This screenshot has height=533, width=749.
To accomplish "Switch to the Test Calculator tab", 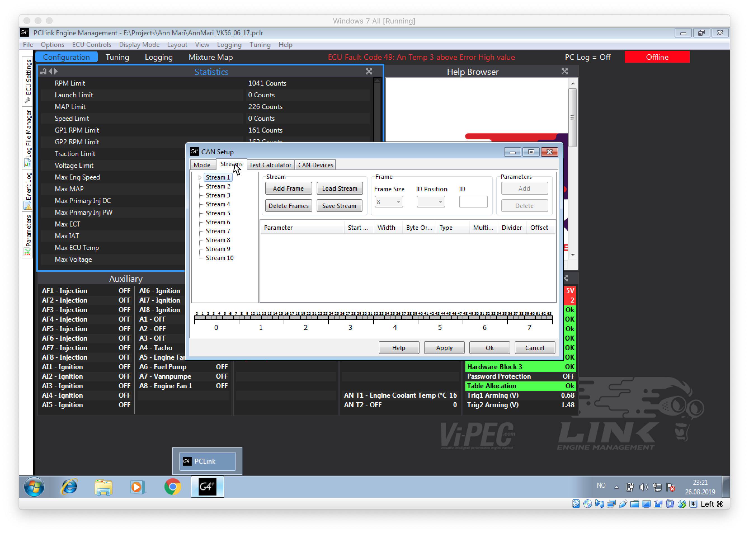I will pyautogui.click(x=270, y=165).
